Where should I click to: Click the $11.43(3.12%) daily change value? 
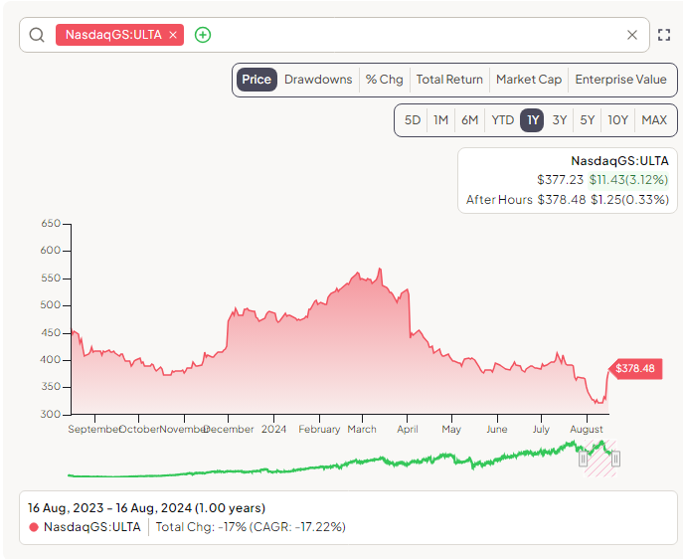(628, 180)
